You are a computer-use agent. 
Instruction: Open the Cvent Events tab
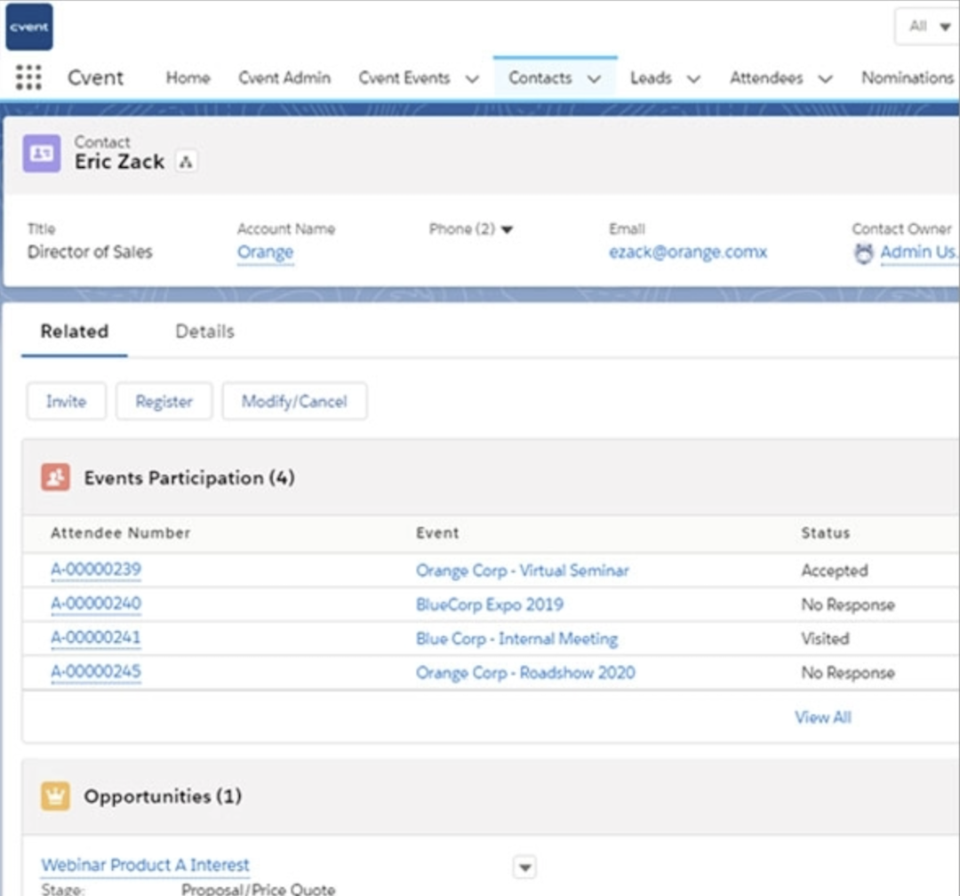coord(404,78)
